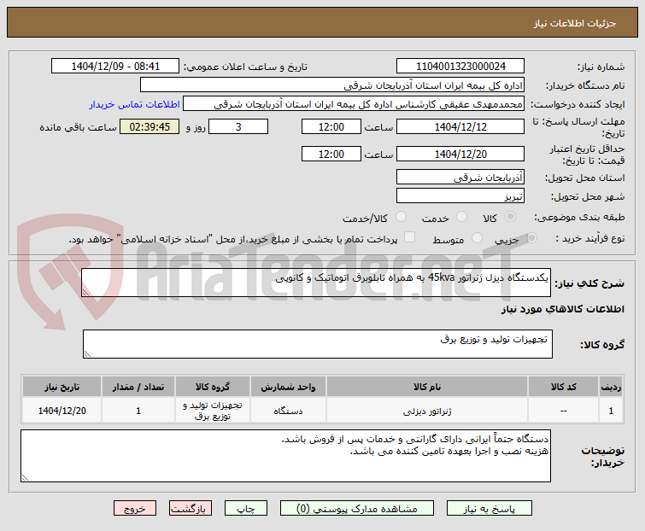Click the خروج exit button
The height and width of the screenshot is (531, 645).
[x=135, y=509]
